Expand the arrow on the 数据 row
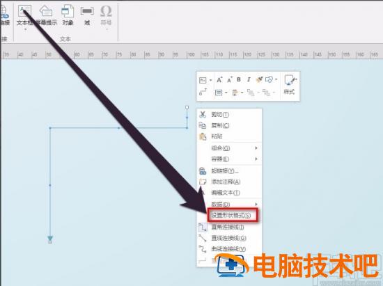 (x=256, y=204)
